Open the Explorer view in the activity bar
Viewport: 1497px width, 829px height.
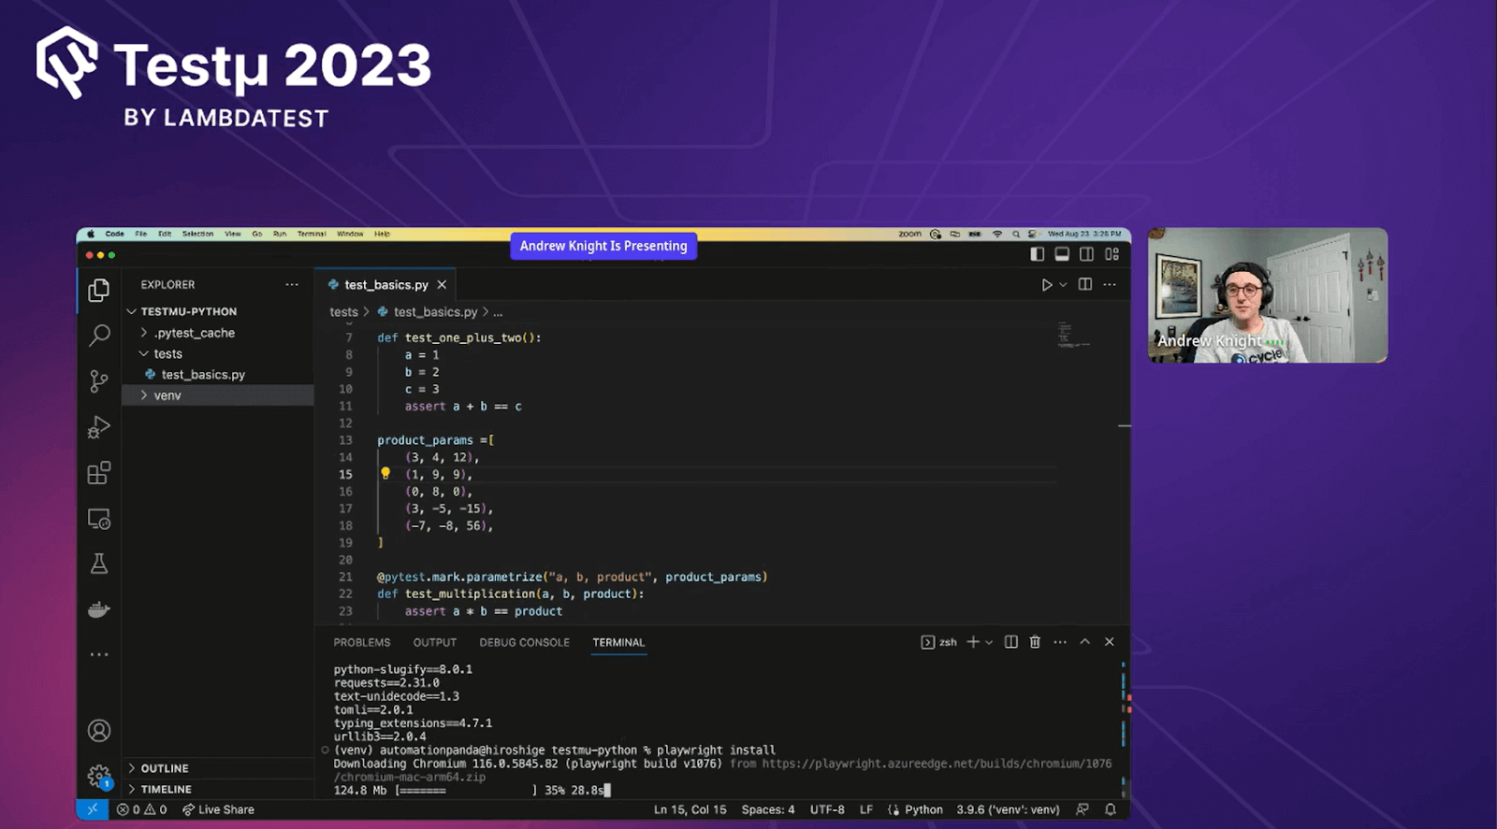98,291
